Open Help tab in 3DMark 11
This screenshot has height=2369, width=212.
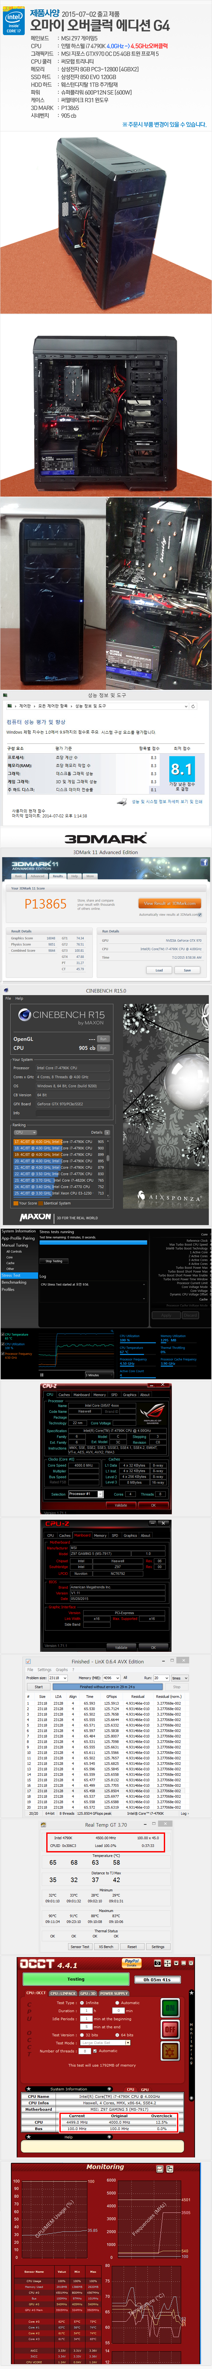click(x=74, y=876)
